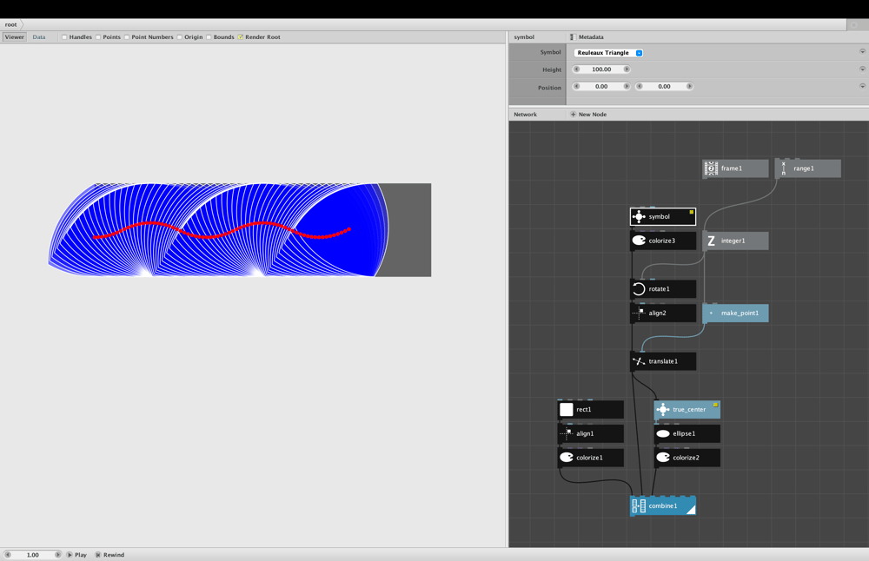
Task: Select the colorize1 node palette icon
Action: tap(567, 458)
